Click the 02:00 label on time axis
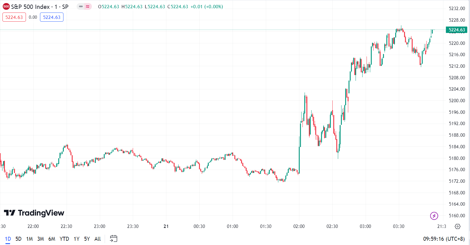 tap(299, 226)
